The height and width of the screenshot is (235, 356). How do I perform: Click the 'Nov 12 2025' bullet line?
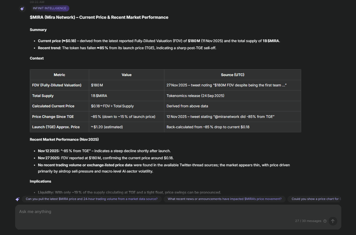[x=104, y=151]
